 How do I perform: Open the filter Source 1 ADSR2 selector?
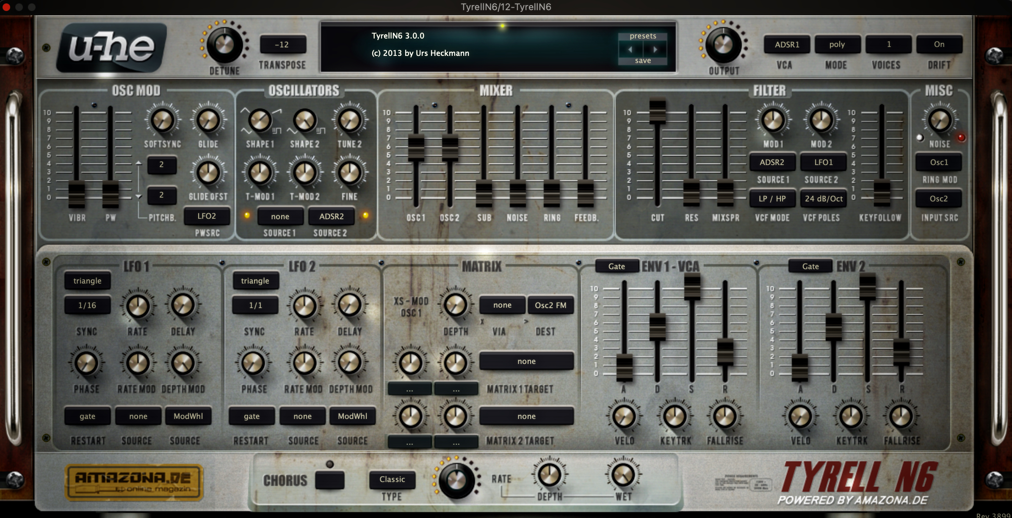pos(772,163)
